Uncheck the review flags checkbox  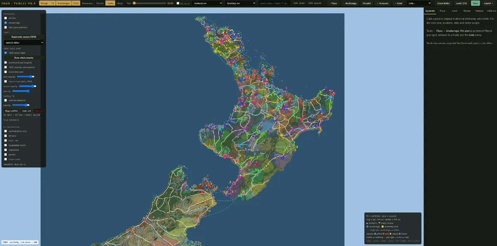5,23
